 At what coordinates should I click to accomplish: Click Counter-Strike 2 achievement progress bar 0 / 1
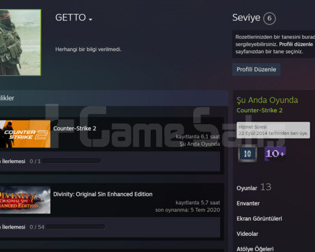click(x=72, y=161)
